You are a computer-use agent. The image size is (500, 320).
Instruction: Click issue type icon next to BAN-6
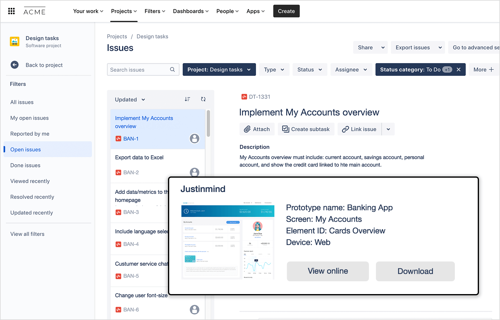click(118, 310)
